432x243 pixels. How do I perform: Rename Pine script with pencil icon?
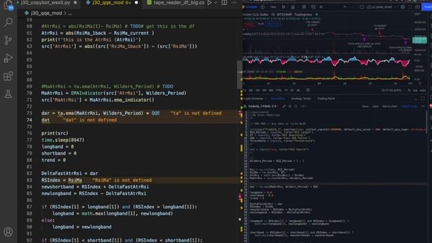pos(284,107)
